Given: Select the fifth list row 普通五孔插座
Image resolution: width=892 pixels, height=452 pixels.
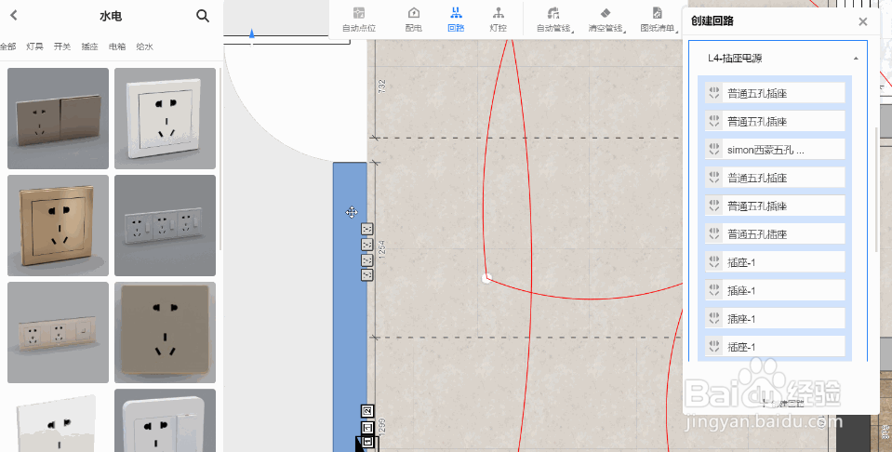Looking at the screenshot, I should click(775, 206).
